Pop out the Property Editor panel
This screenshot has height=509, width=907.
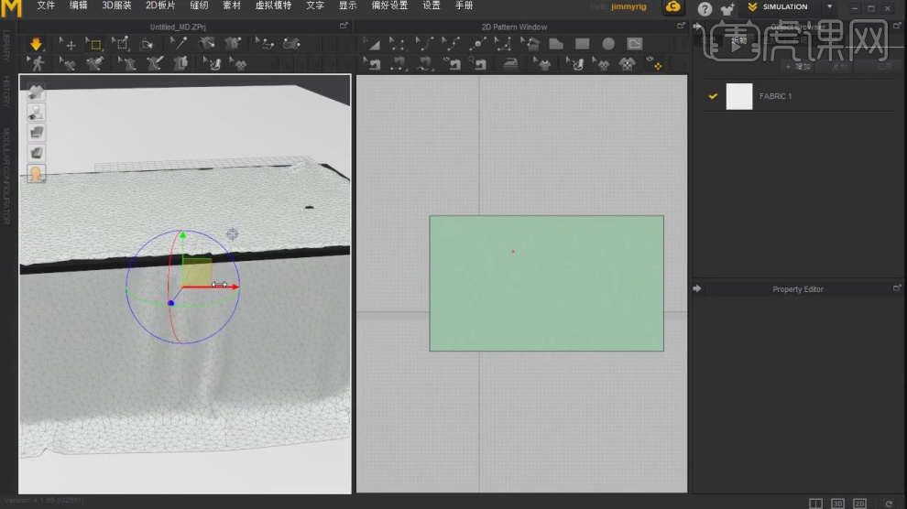[897, 288]
